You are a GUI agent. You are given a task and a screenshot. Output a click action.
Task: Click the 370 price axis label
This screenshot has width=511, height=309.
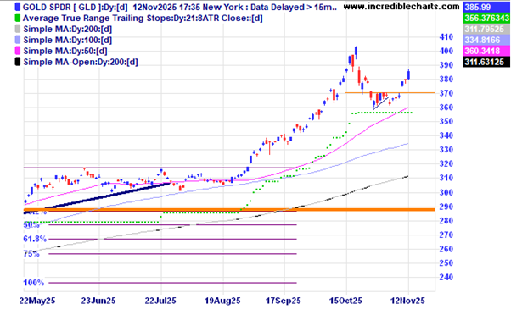coord(446,93)
